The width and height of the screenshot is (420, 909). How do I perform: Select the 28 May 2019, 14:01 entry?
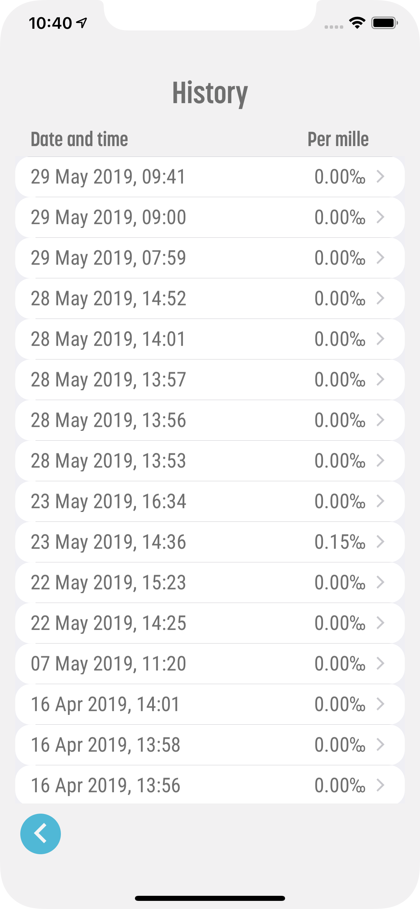(210, 339)
